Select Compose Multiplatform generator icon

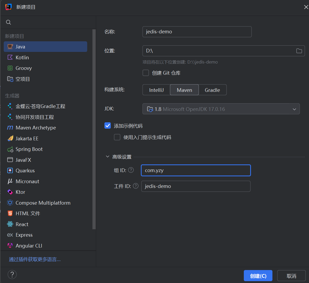pos(10,203)
